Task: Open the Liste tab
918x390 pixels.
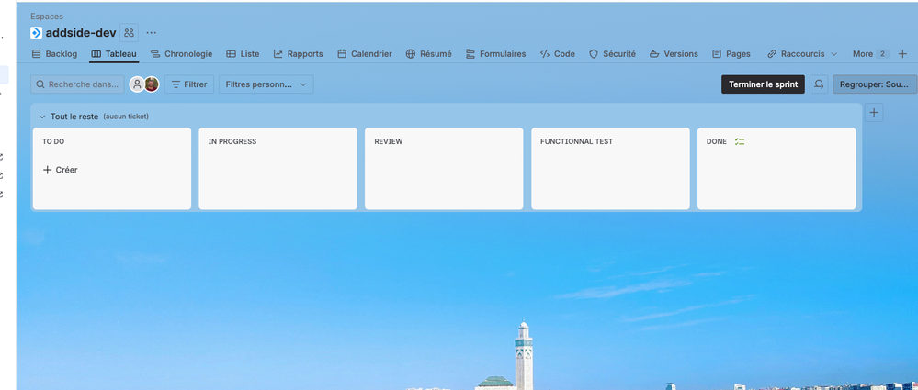Action: click(x=243, y=54)
